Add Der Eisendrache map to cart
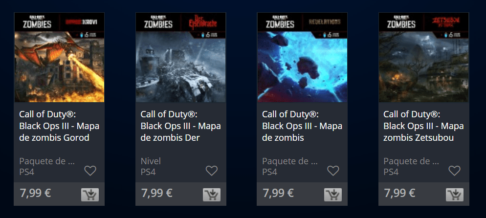Viewport: 486px width, 218px height. tap(211, 195)
